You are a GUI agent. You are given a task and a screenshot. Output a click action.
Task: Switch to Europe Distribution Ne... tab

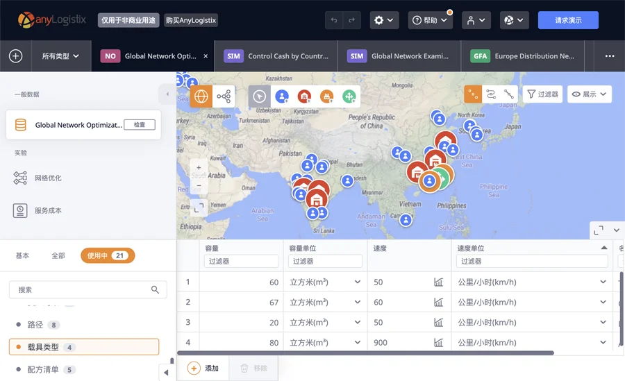pos(522,56)
